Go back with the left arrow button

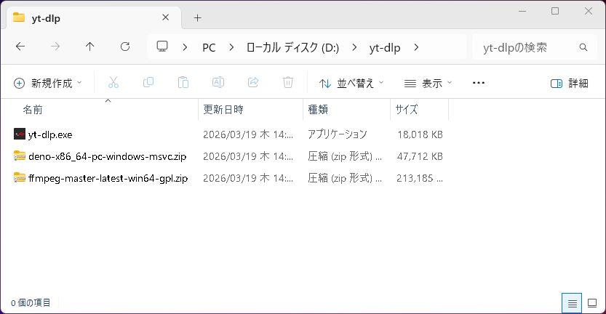[20, 47]
